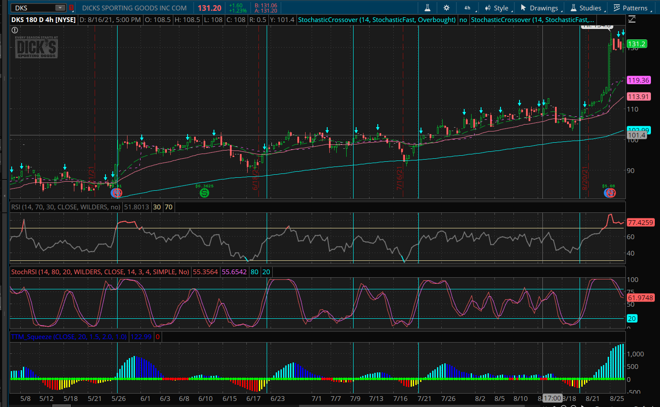Click the StochRSI study label
Image resolution: width=660 pixels, height=407 pixels.
[x=100, y=272]
